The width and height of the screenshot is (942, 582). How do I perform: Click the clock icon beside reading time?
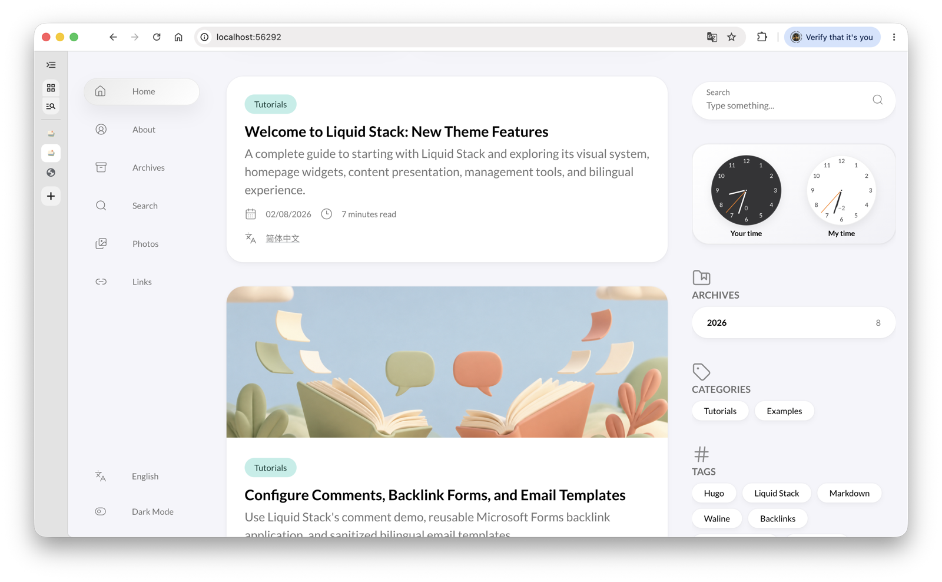(x=327, y=214)
